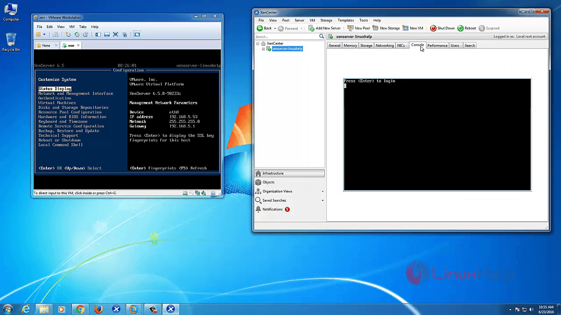
Task: Open VMware power options dropdown arrow
Action: (x=44, y=35)
